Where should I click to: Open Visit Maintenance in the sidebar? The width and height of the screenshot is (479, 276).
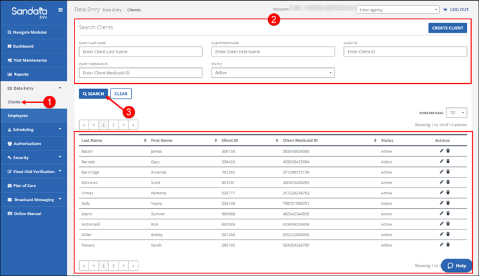coord(33,61)
